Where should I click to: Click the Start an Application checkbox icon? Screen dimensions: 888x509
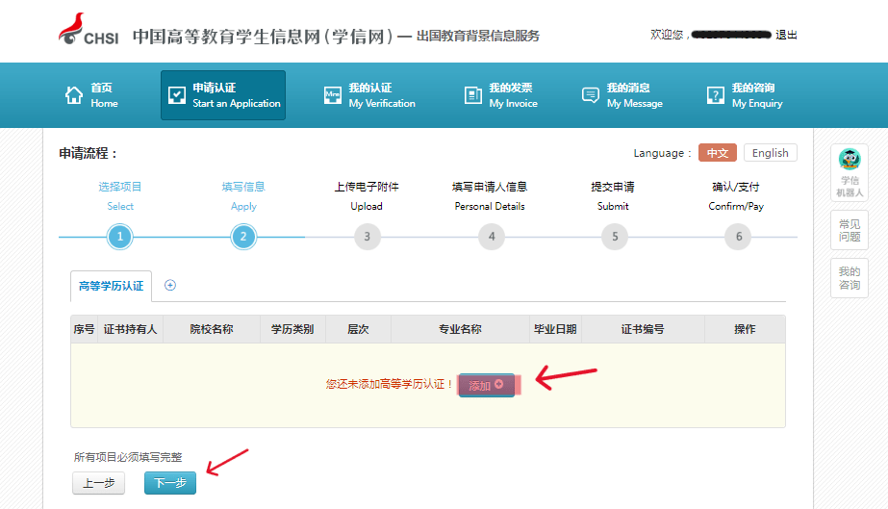pos(177,95)
